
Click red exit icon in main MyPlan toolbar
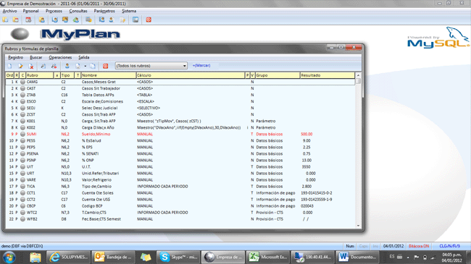(x=149, y=20)
